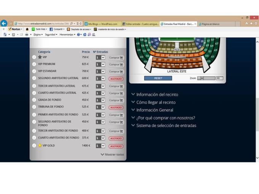Open Safe Web dropdown in Norton toolbar

coord(40,29)
